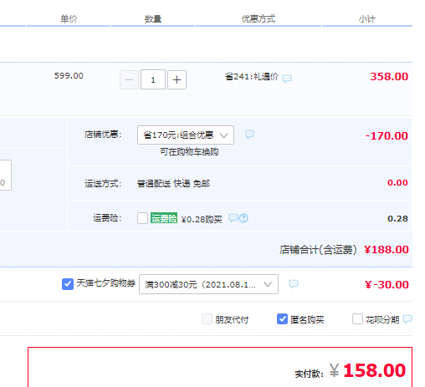Expand the 省170元:组合优惠 dropdown
The width and height of the screenshot is (425, 387).
point(186,135)
